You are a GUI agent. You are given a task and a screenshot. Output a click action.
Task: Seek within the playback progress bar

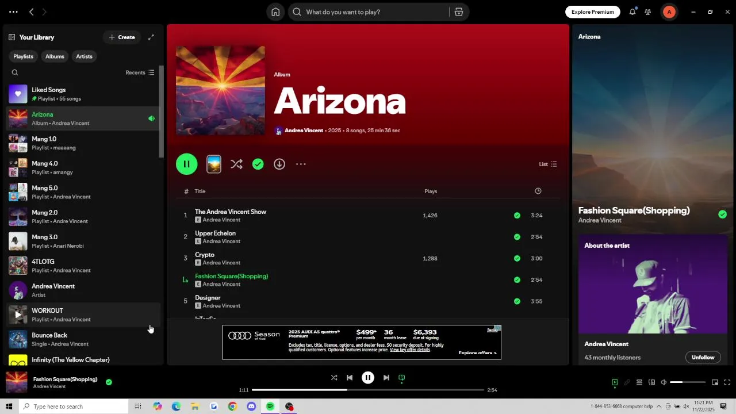click(368, 390)
